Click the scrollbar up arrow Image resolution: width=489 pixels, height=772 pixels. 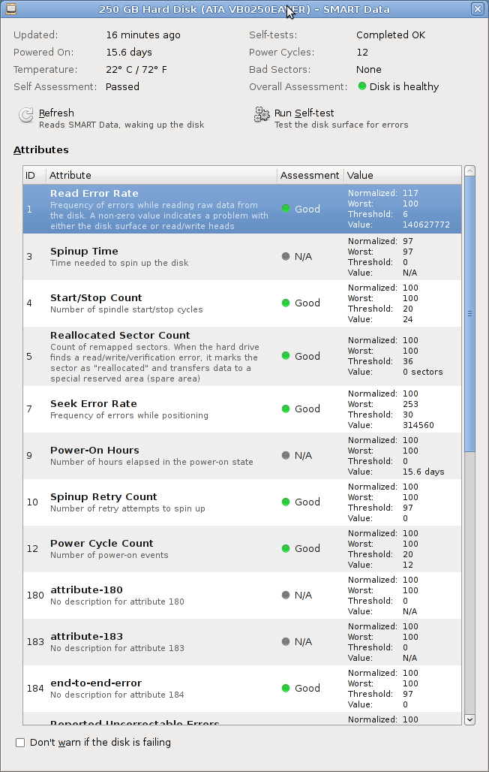point(469,171)
